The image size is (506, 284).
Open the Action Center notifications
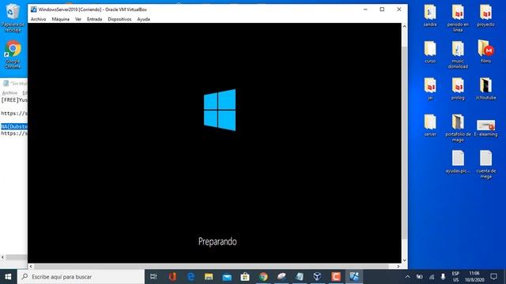point(493,277)
